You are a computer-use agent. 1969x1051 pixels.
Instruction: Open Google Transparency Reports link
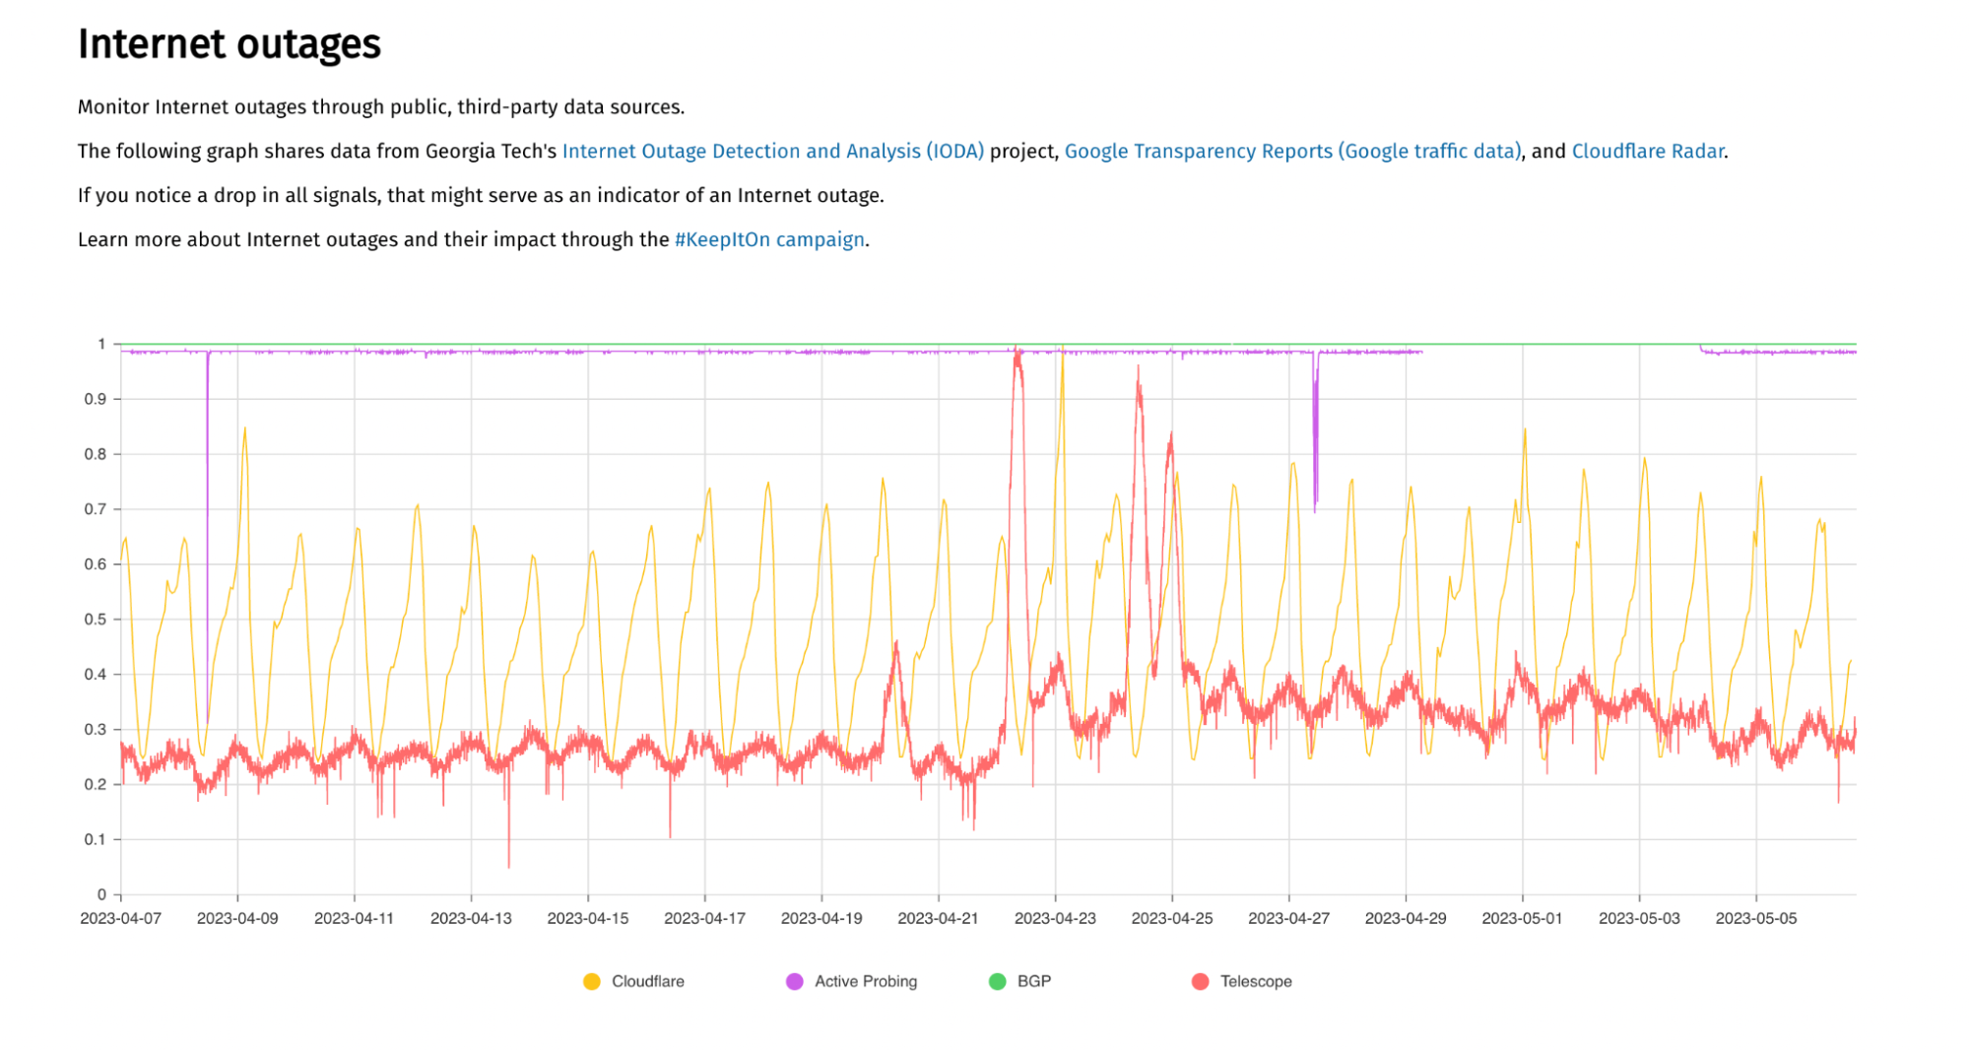pyautogui.click(x=1292, y=151)
